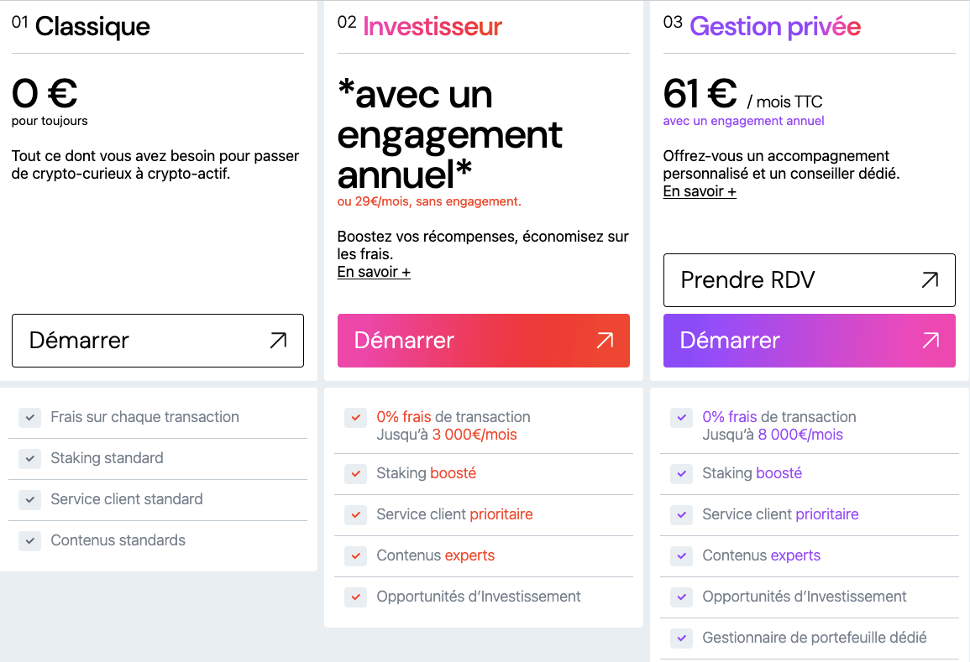970x662 pixels.
Task: Click red checkmark next to Opportunités d'Investissement
Action: coord(356,597)
